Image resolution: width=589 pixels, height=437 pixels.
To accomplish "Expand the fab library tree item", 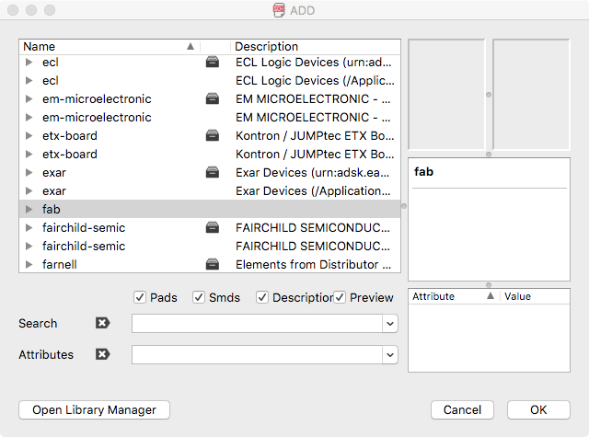I will 29,210.
